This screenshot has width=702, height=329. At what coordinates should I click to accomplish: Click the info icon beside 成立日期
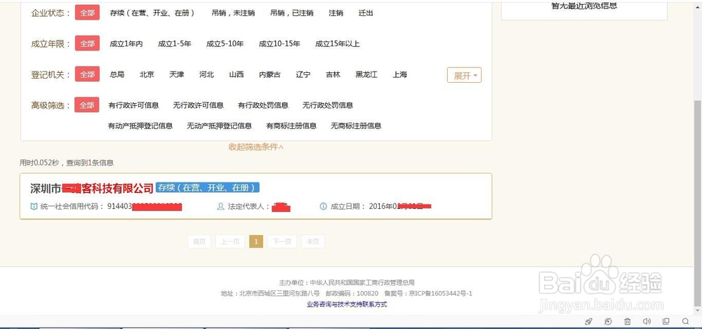click(323, 206)
